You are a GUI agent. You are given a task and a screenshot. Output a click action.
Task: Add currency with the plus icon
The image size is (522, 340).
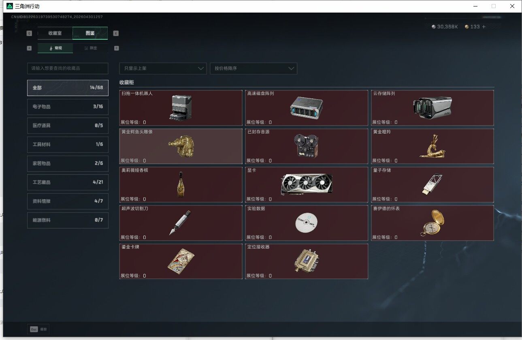(x=484, y=27)
